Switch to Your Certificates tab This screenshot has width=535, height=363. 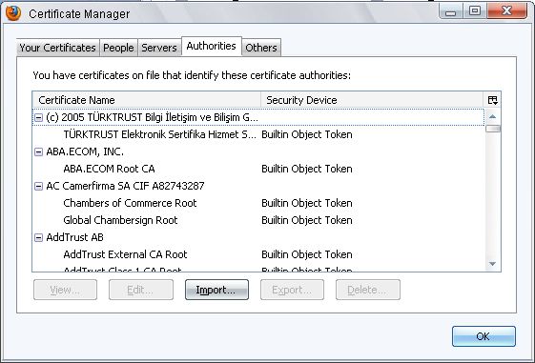coord(57,48)
